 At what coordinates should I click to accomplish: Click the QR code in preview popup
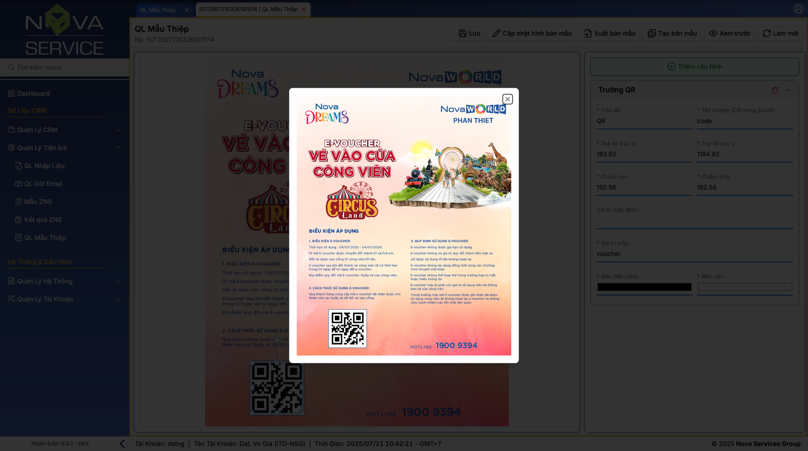pos(347,328)
